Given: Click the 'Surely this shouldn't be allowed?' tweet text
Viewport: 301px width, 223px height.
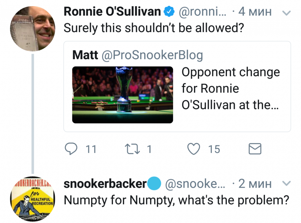Looking at the screenshot, I should pos(154,28).
